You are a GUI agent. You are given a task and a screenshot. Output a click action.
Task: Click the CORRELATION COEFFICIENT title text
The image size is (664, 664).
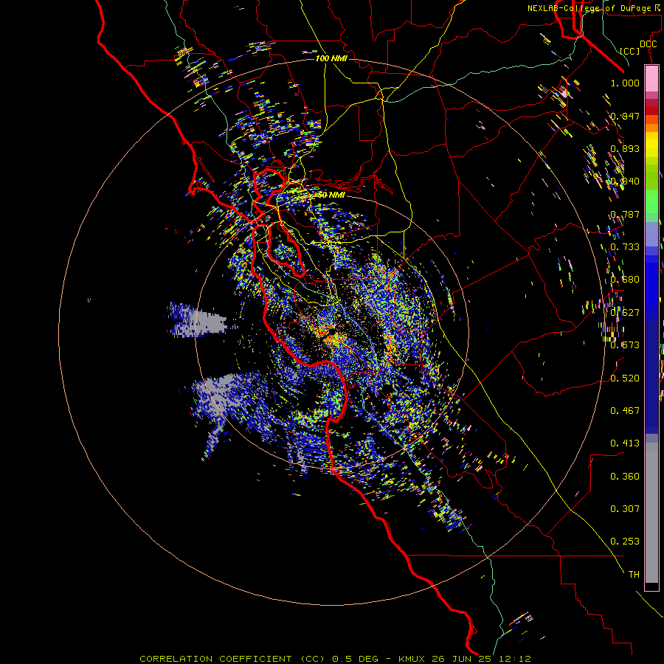click(215, 659)
